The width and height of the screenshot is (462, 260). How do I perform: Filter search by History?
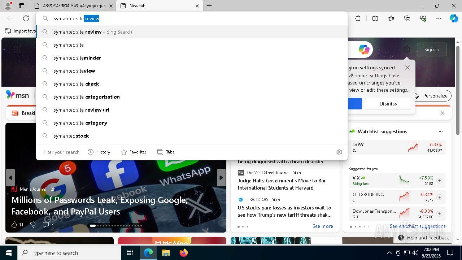pos(99,152)
